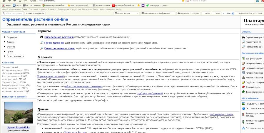This screenshot has width=264, height=133.
Task: Click the binoculars icon beside Определение растения
Action: pyautogui.click(x=41, y=37)
